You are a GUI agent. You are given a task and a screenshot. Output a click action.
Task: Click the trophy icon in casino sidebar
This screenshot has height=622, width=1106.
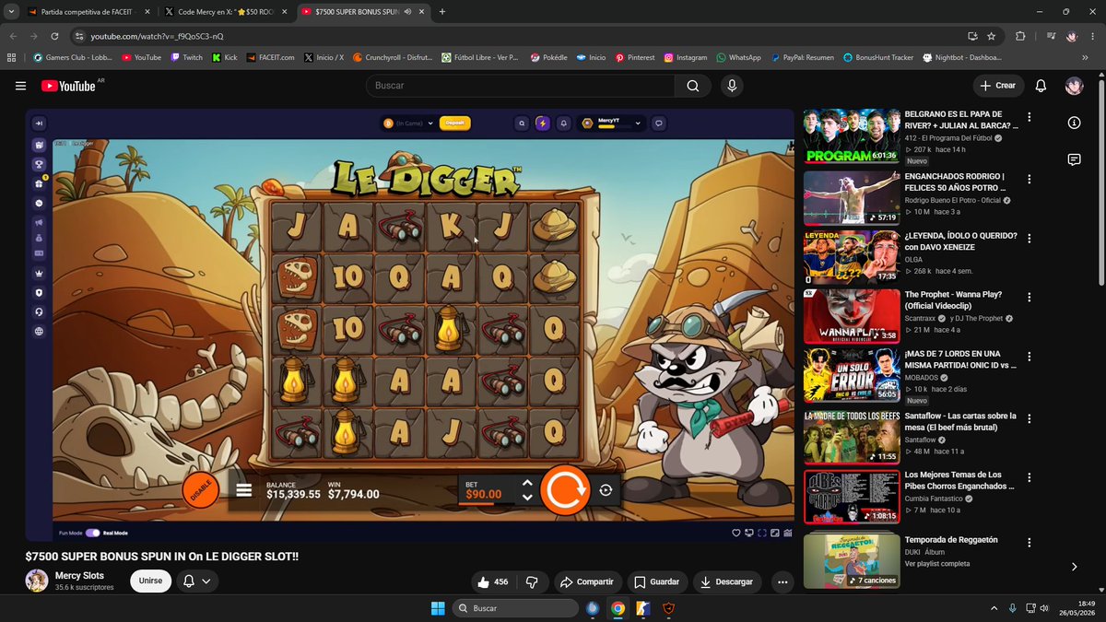(x=40, y=164)
